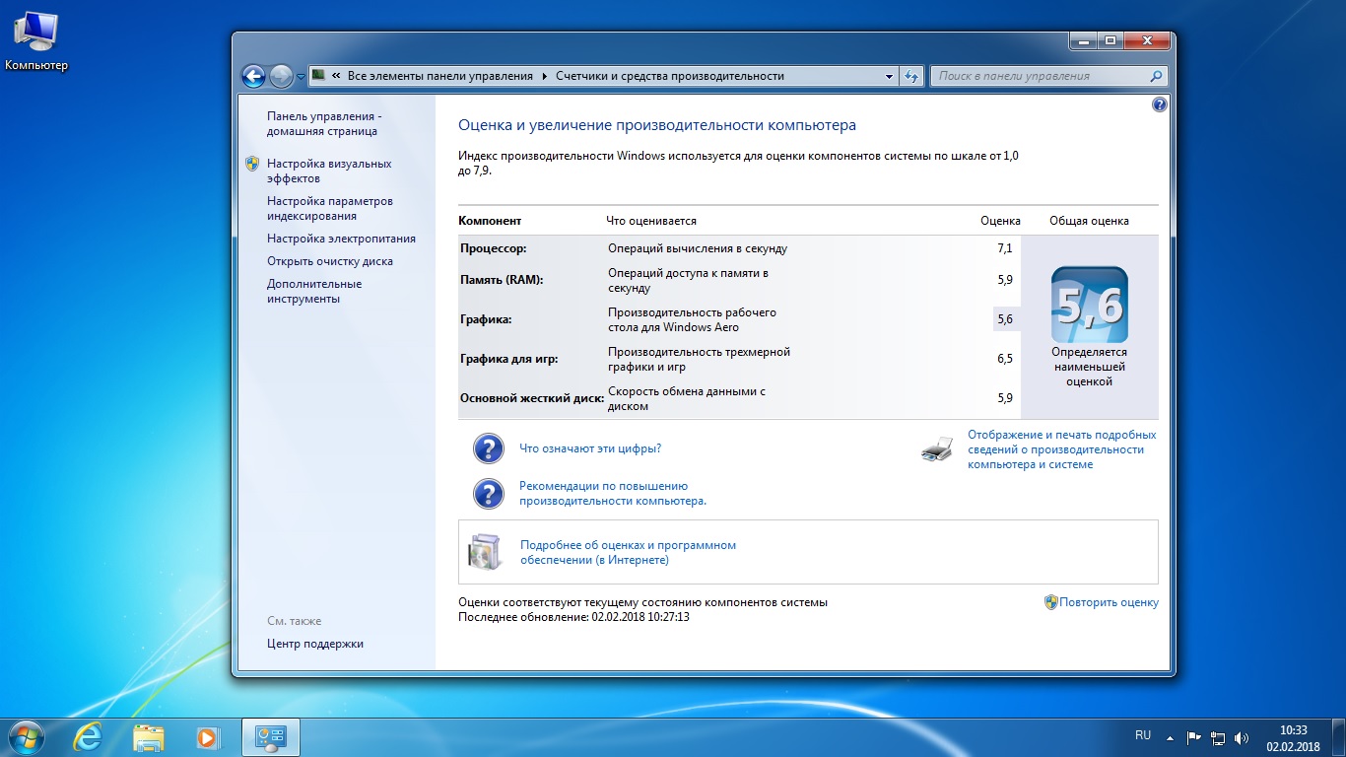This screenshot has width=1346, height=757.
Task: Click the printer icon for detailed report
Action: click(936, 449)
